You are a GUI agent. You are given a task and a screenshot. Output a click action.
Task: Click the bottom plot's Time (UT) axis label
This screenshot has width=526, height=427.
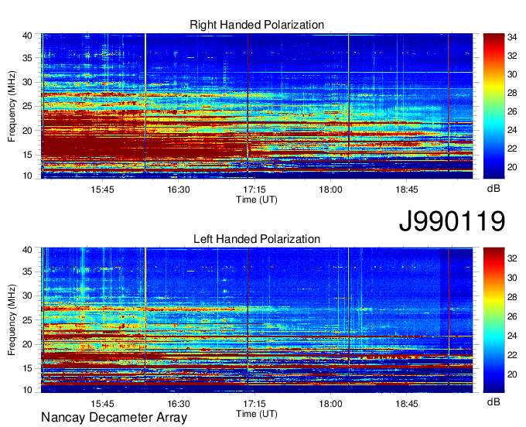pyautogui.click(x=257, y=414)
